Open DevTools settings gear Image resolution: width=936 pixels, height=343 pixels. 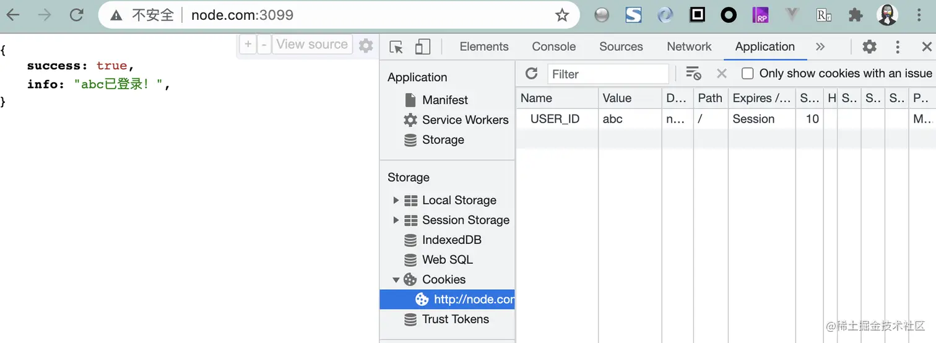tap(869, 47)
